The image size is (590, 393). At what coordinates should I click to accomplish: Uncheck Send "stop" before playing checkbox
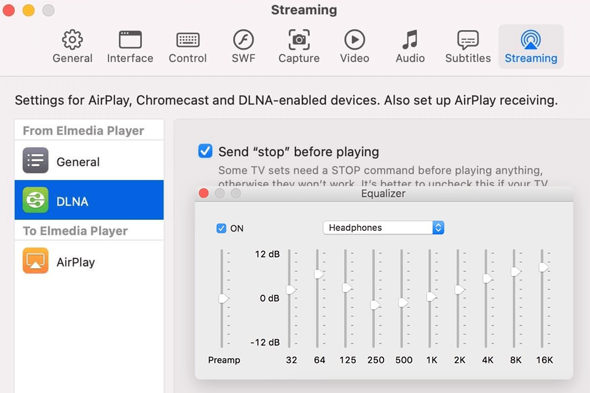[x=205, y=151]
